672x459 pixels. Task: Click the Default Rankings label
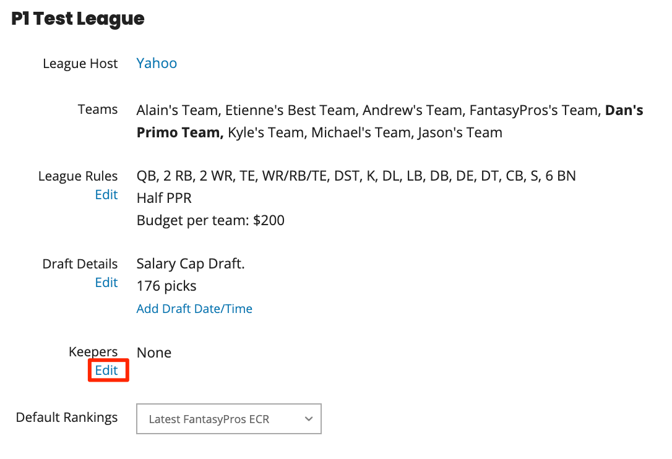click(x=67, y=418)
